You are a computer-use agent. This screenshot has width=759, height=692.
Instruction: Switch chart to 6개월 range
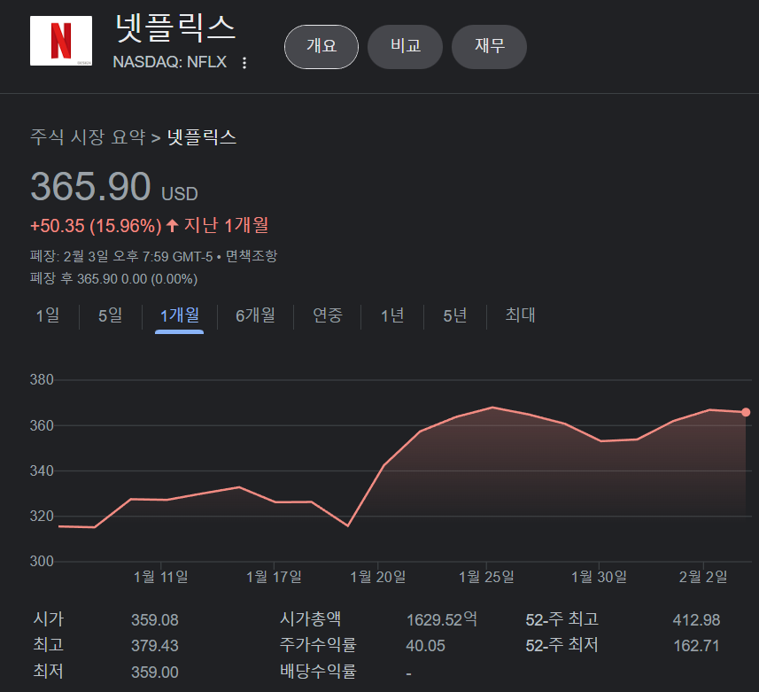tap(256, 315)
